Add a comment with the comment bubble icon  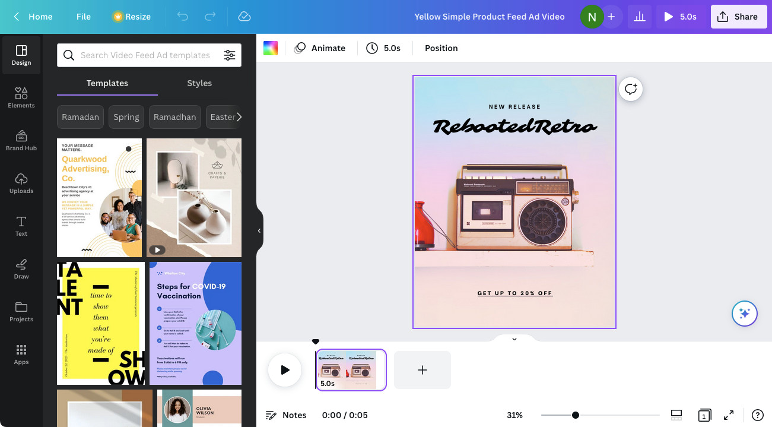coord(630,89)
